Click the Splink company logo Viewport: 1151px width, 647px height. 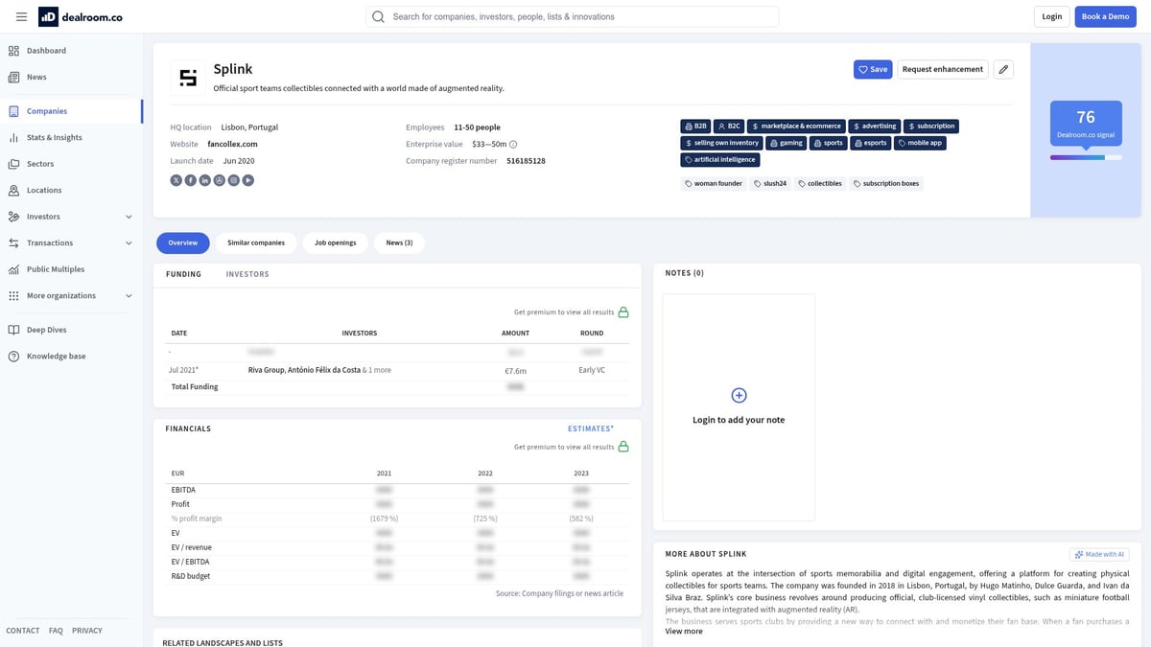pyautogui.click(x=188, y=78)
